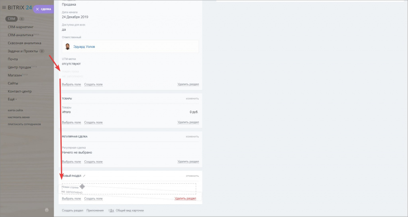
Task: Go to Сквозная аналитика
Action: click(24, 43)
